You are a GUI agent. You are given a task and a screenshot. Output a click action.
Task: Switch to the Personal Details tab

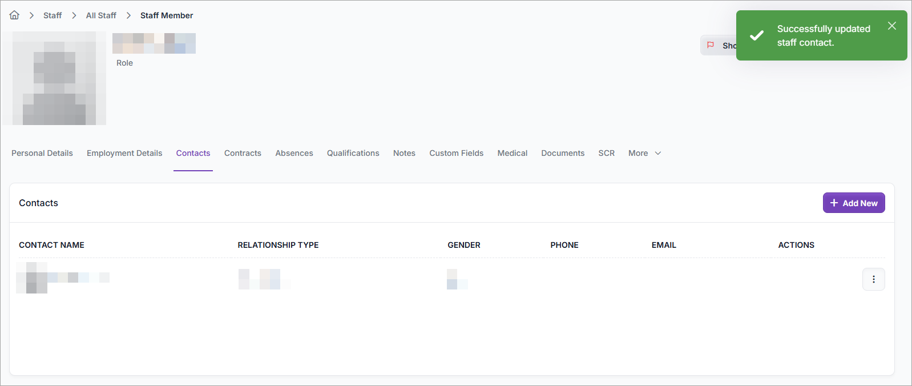[x=42, y=153]
